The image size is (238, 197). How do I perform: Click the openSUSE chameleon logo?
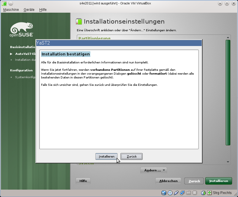click(x=22, y=29)
